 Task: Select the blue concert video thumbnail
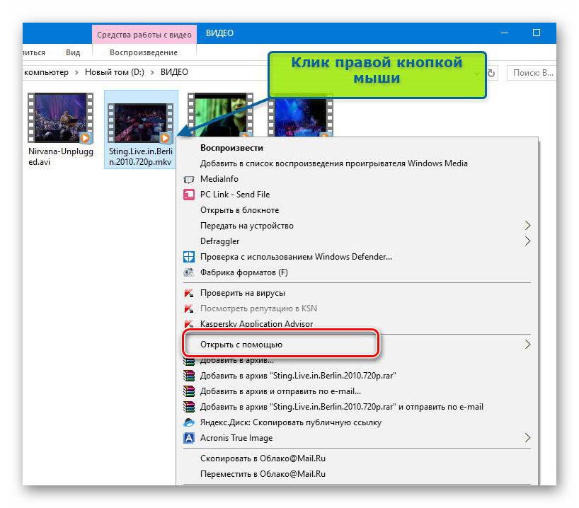pyautogui.click(x=300, y=116)
